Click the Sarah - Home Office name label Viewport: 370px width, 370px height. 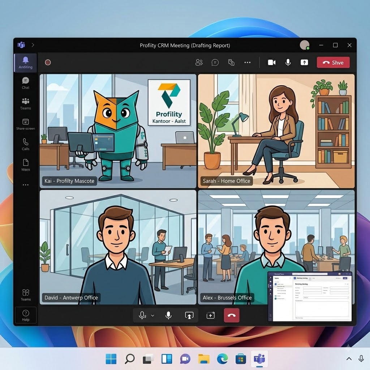pos(226,181)
